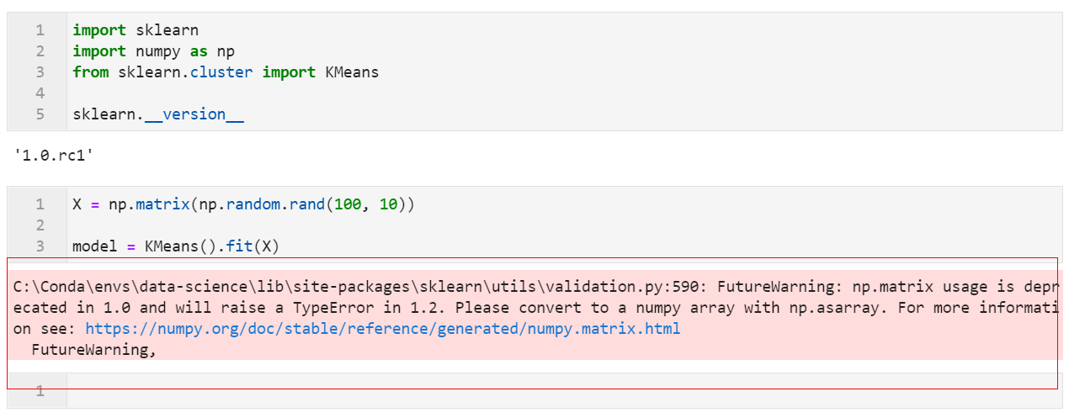Click the trailing 'FutureWarning,' output line
The image size is (1069, 418).
coord(94,350)
